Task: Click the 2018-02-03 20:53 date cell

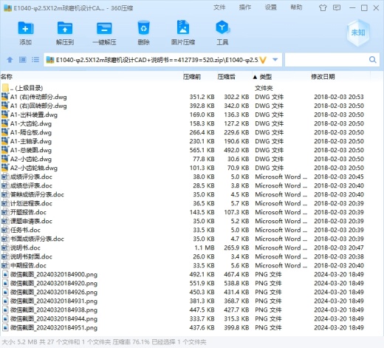Action: (339, 97)
